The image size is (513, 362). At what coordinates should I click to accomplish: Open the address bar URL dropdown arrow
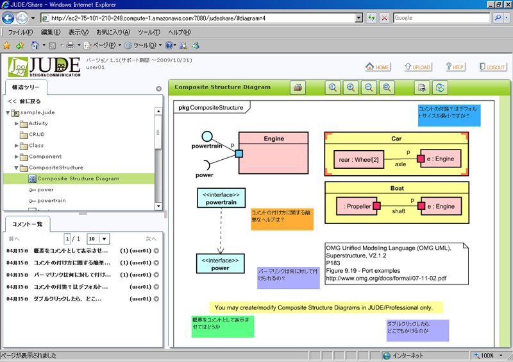click(x=359, y=18)
